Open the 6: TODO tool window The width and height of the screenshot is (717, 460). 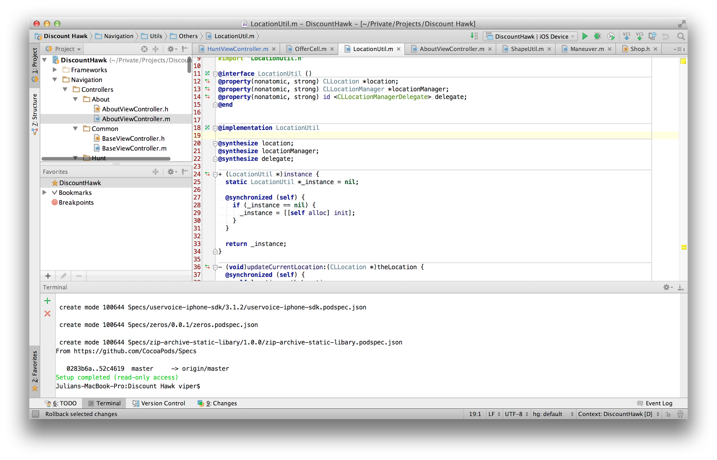pos(61,403)
